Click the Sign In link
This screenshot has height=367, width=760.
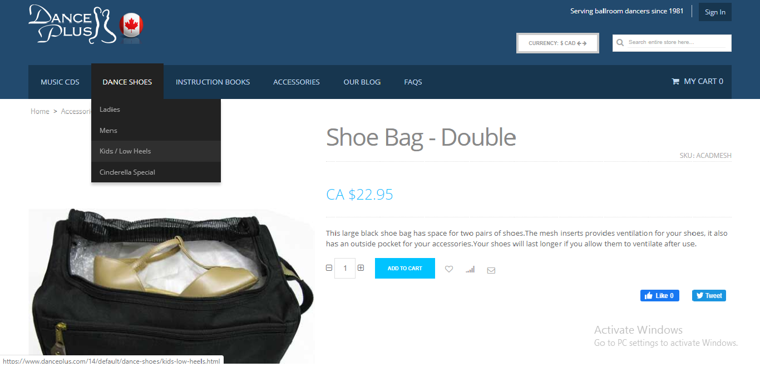[x=715, y=12]
